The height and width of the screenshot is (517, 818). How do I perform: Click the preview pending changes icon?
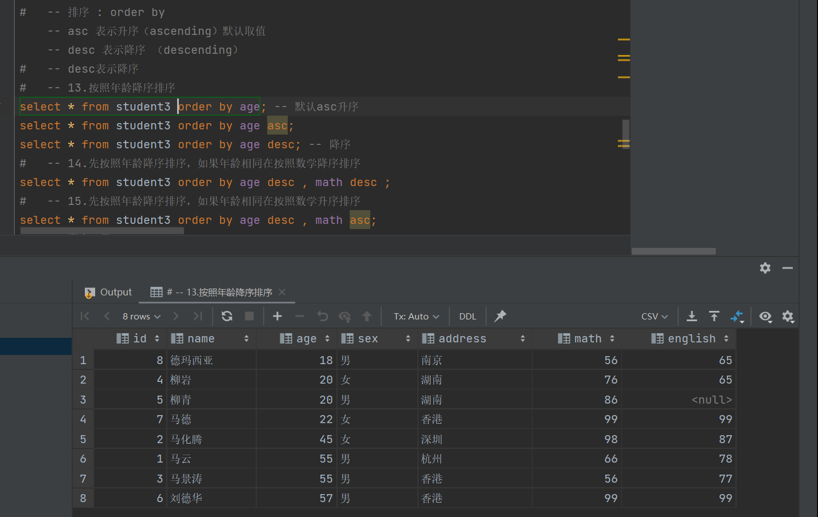tap(345, 316)
